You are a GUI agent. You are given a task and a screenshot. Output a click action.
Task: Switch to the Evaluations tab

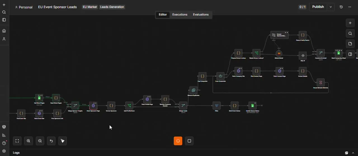[201, 15]
